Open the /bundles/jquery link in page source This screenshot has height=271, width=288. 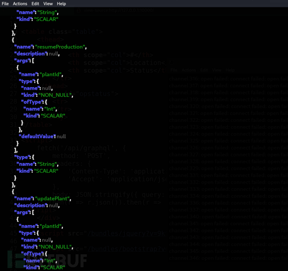[x=126, y=233]
